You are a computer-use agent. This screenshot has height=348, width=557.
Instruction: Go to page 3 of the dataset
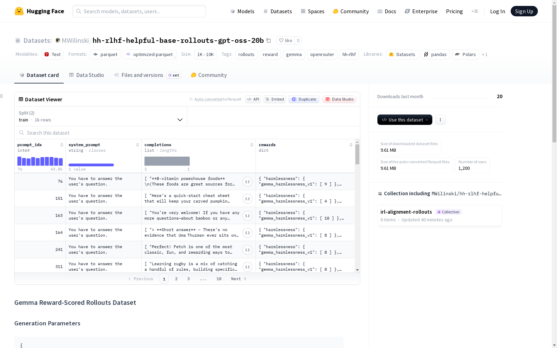tap(189, 279)
